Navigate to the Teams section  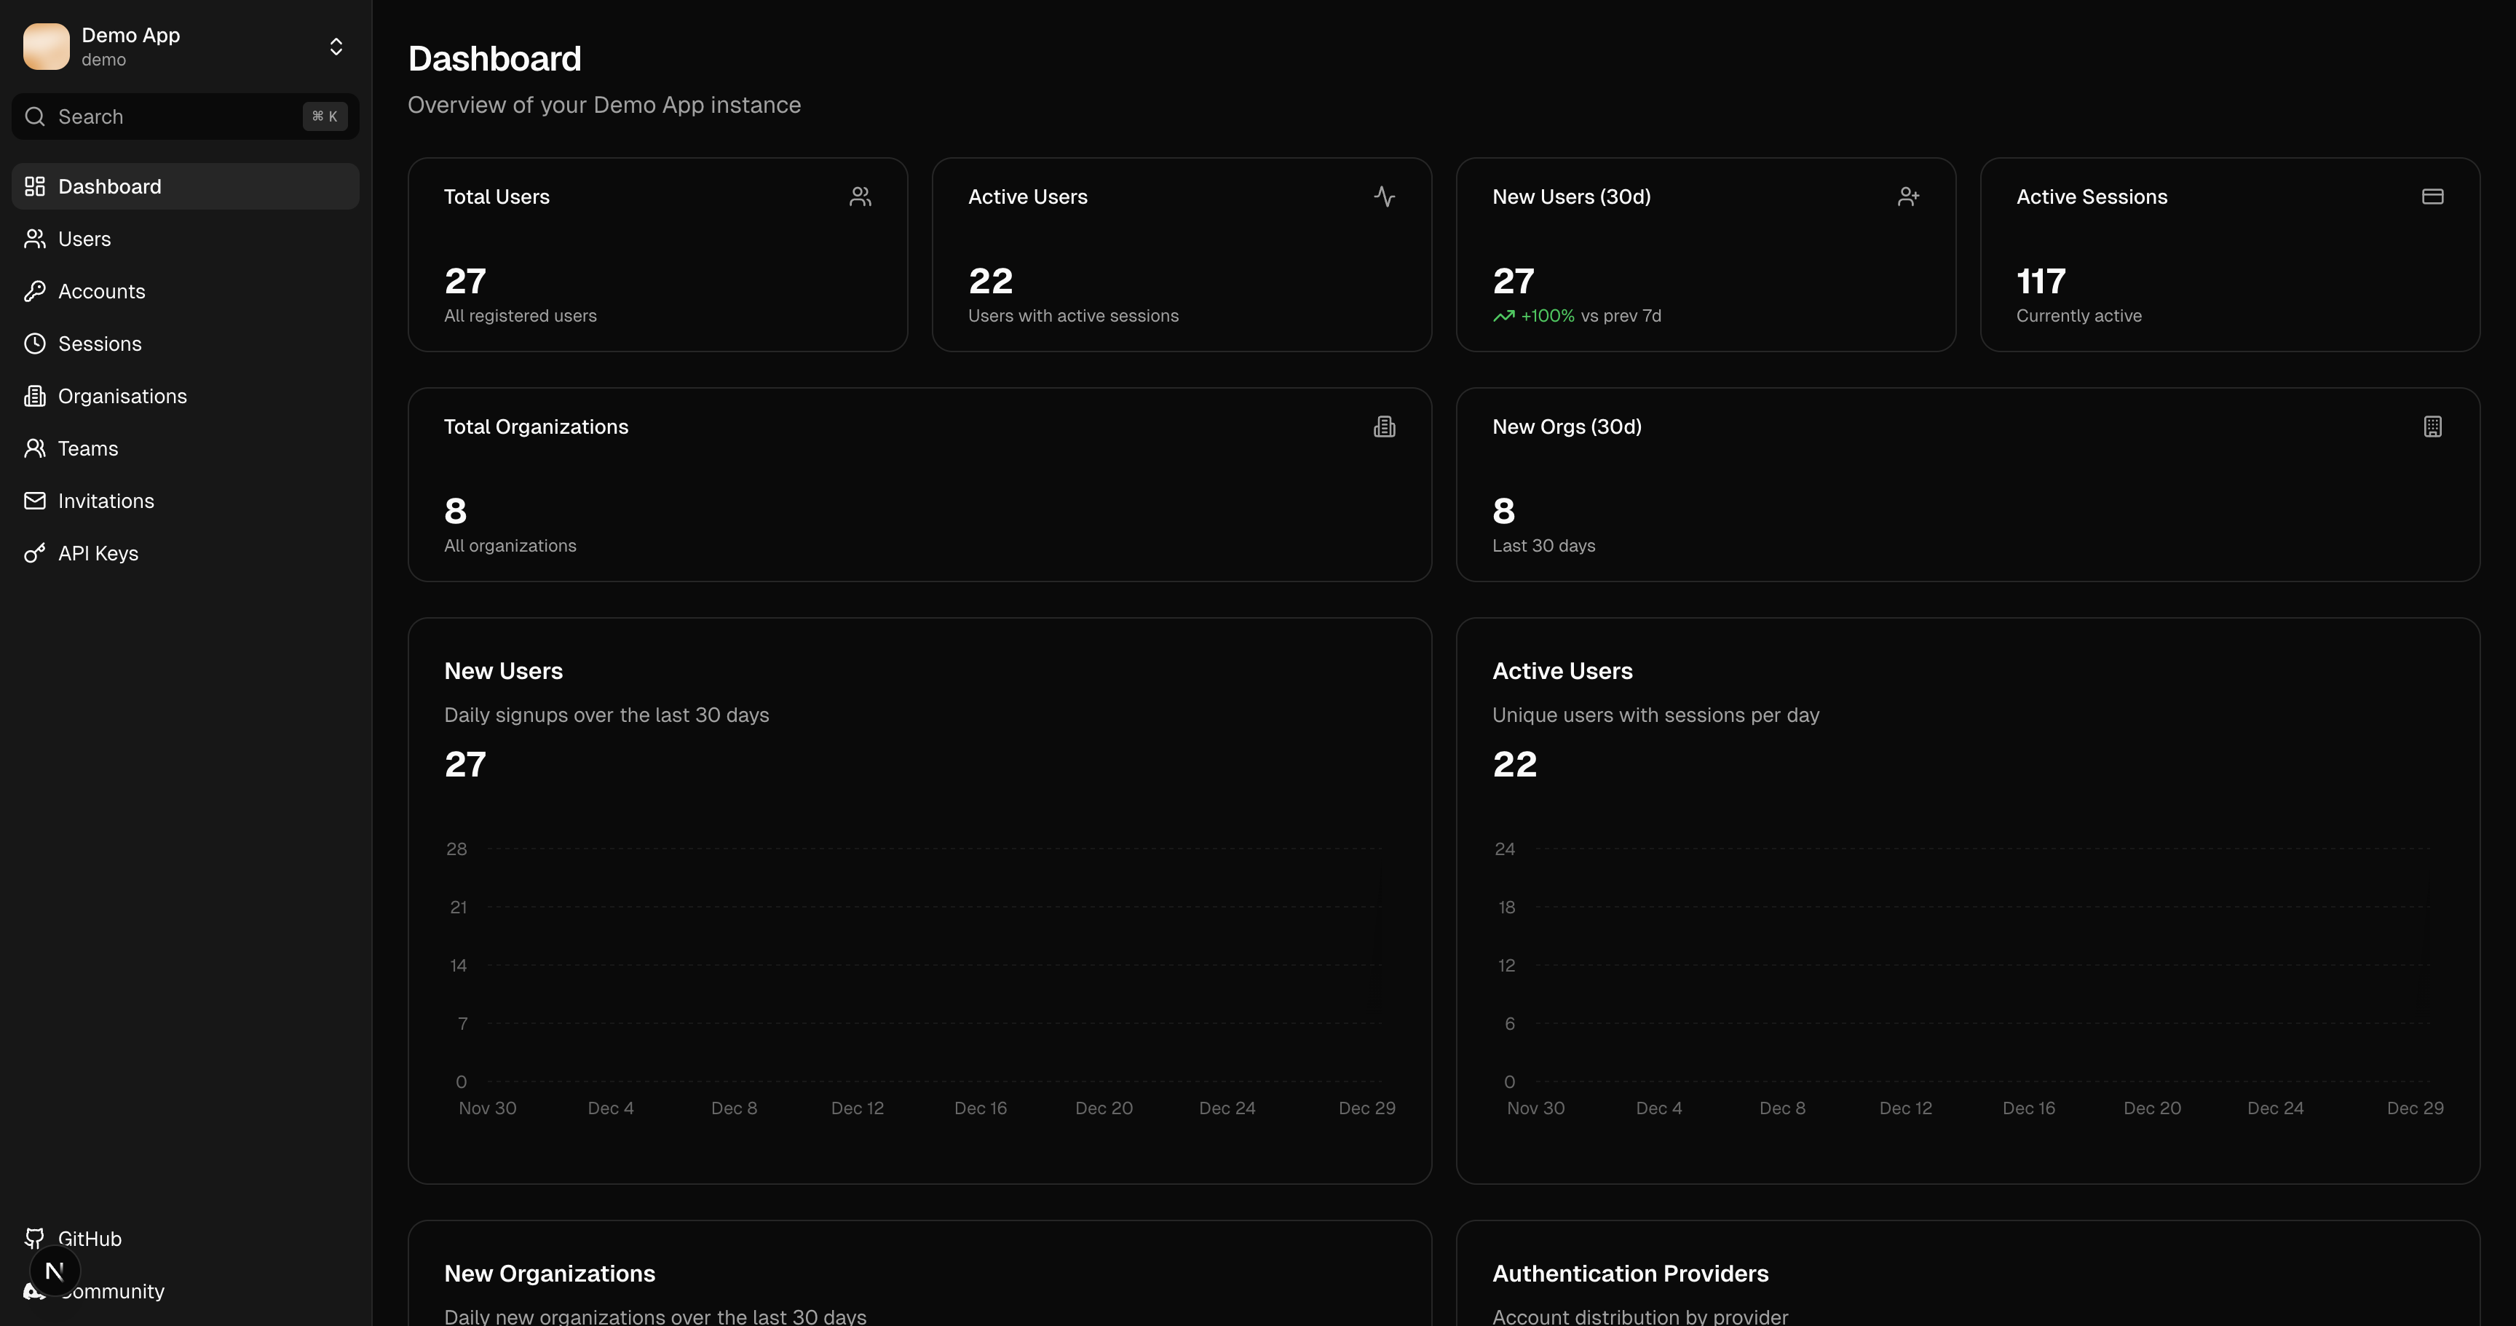coord(88,448)
